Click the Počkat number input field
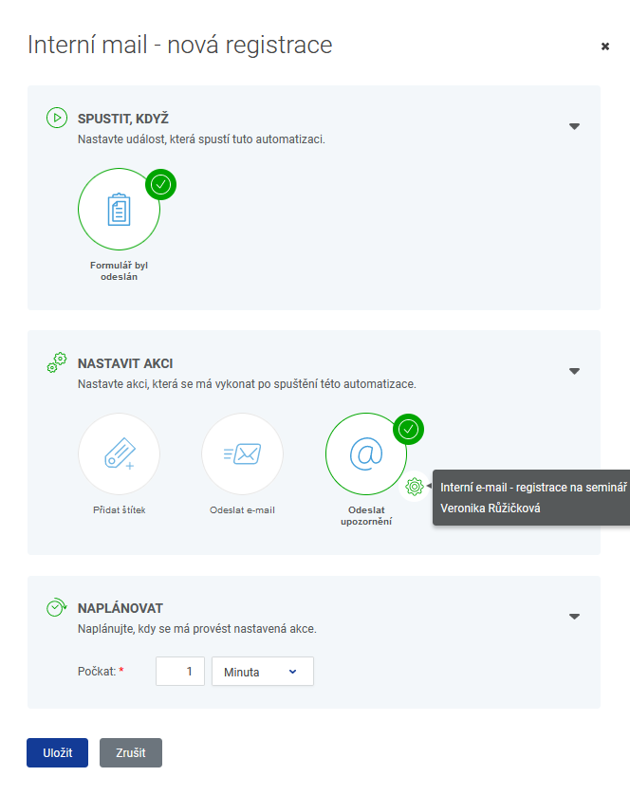Image resolution: width=630 pixels, height=795 pixels. [x=180, y=672]
